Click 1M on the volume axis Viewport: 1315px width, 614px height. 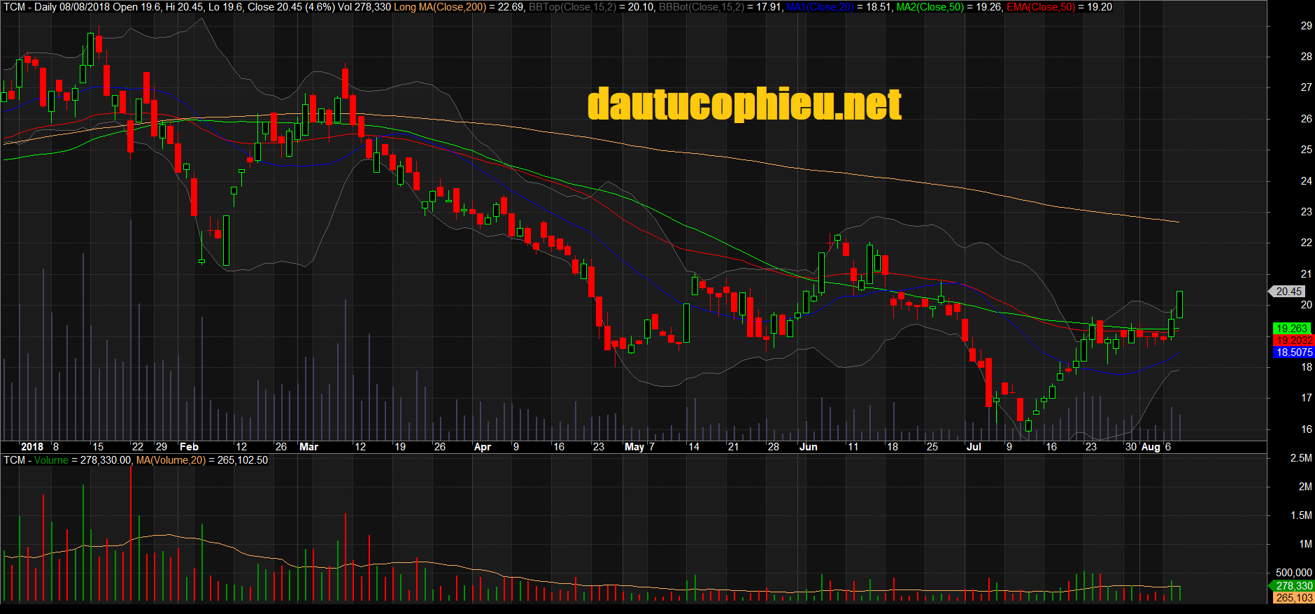[x=1305, y=544]
